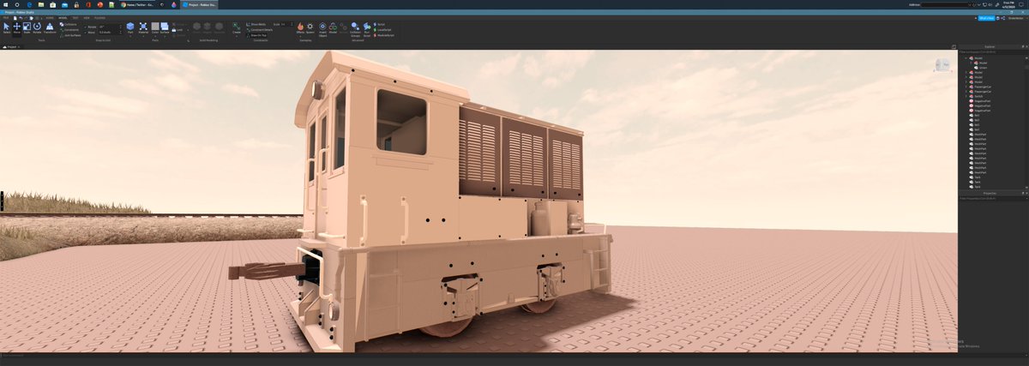
Task: Activate the Scale tool
Action: coord(27,28)
